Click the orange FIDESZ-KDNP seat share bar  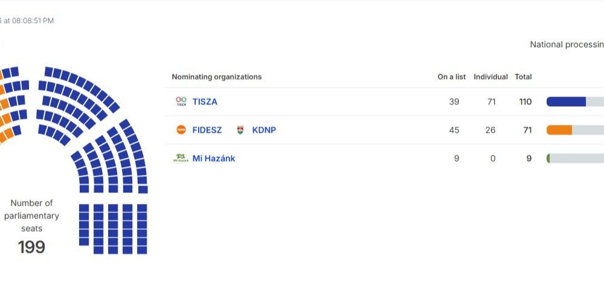pyautogui.click(x=559, y=130)
